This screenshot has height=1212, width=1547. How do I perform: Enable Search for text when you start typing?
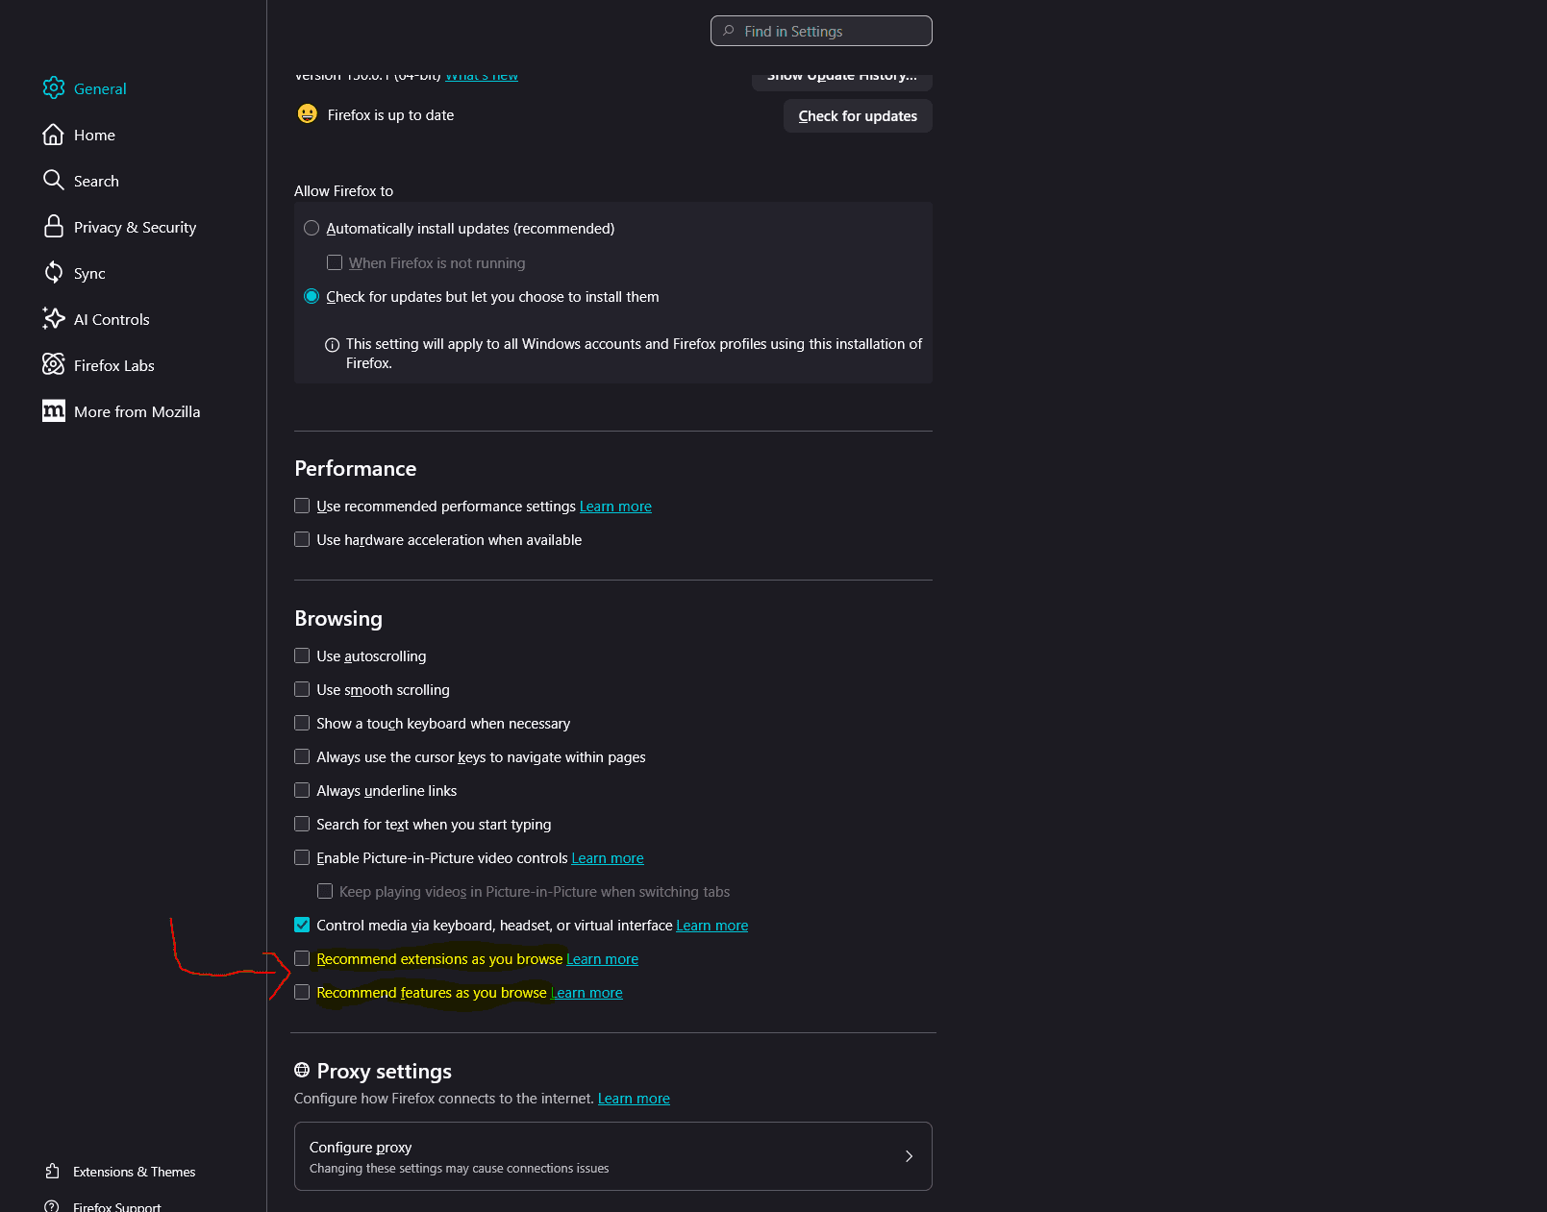pos(302,824)
